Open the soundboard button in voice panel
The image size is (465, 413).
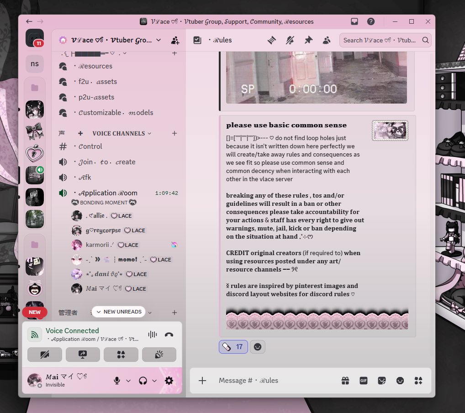[159, 355]
